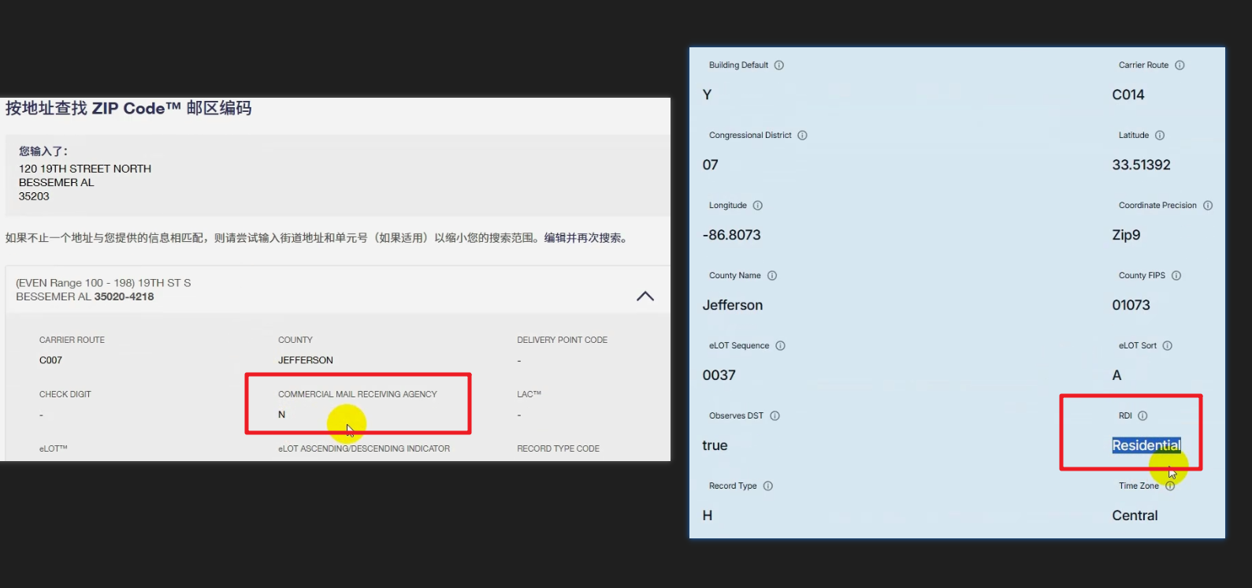Collapse the address result with the chevron

[x=645, y=296]
